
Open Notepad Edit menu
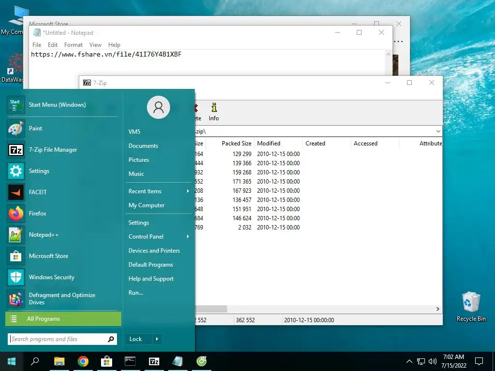click(52, 45)
